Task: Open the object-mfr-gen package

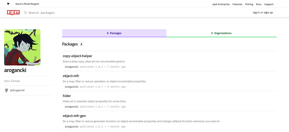Action: click(74, 116)
